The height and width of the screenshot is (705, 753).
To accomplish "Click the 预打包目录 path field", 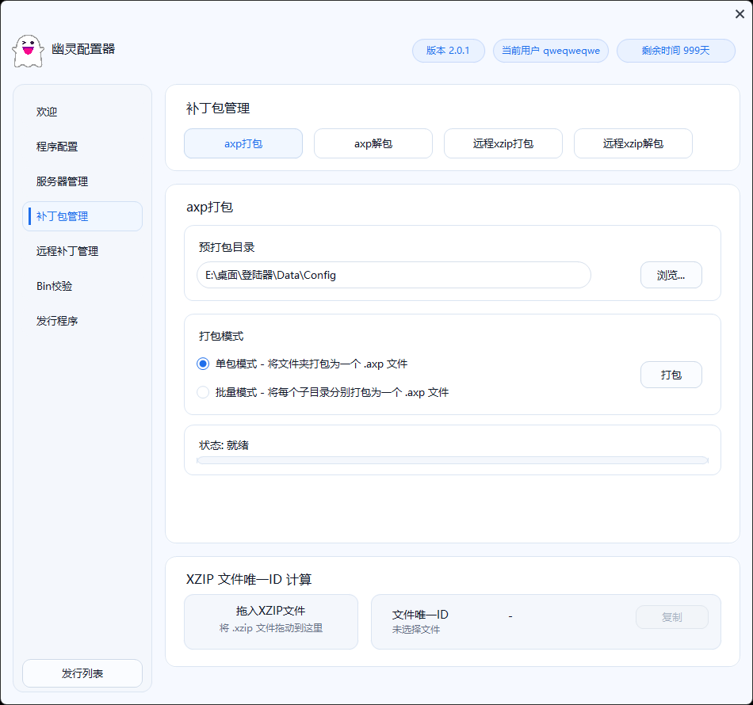I will pyautogui.click(x=394, y=275).
